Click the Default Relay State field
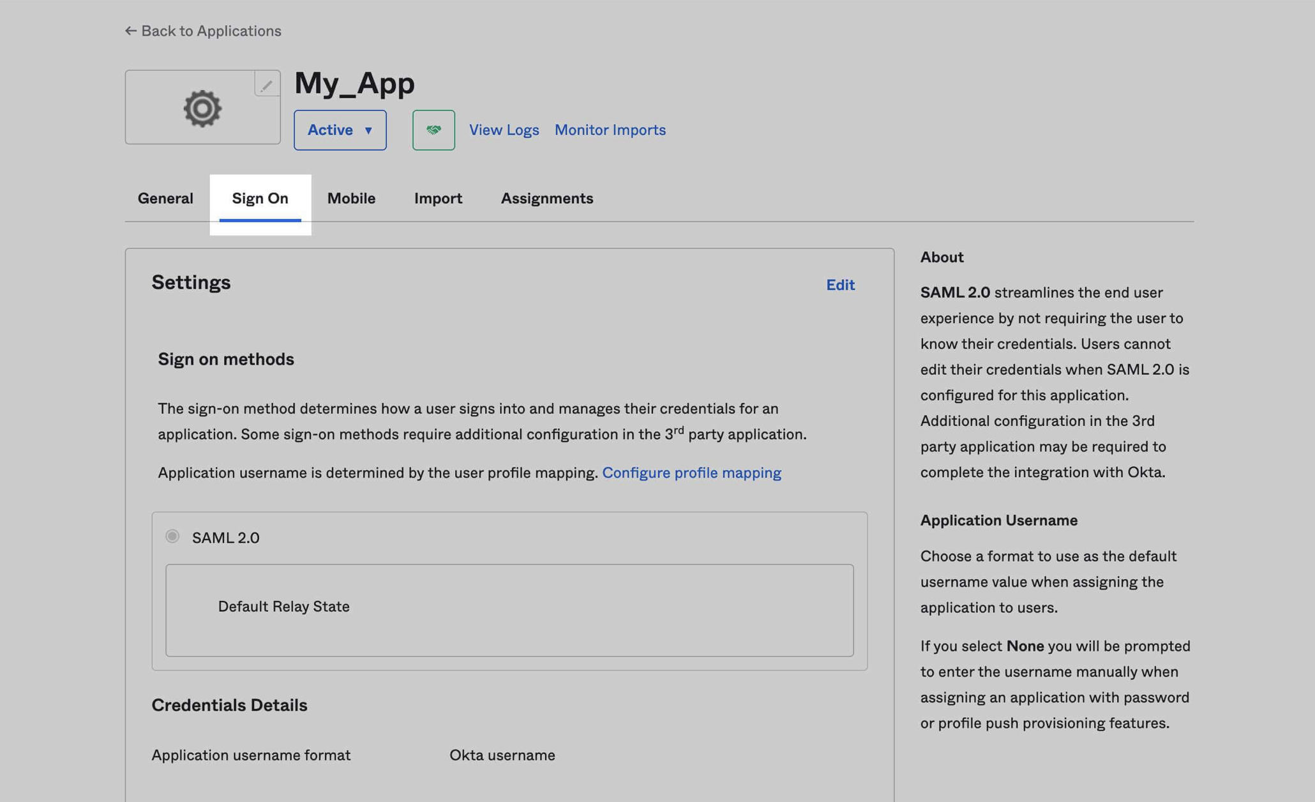This screenshot has width=1315, height=802. (509, 610)
